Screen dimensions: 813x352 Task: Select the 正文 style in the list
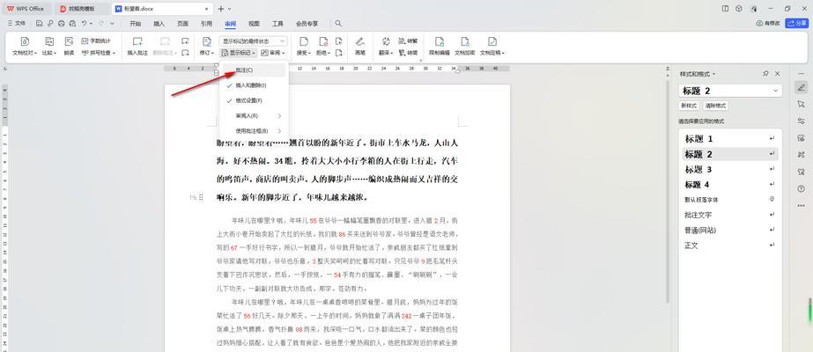tap(730, 245)
